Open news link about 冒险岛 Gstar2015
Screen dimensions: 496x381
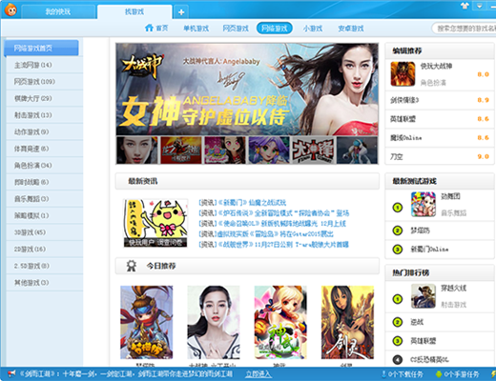pyautogui.click(x=266, y=234)
